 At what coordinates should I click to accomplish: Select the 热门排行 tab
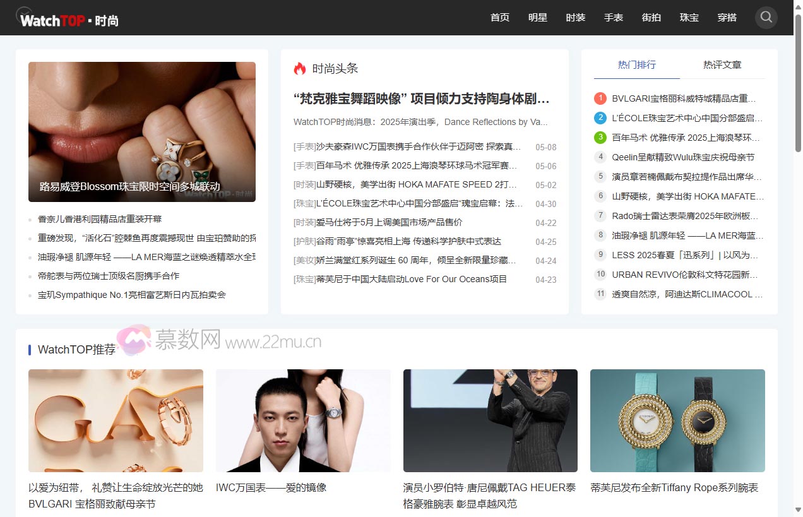coord(636,64)
